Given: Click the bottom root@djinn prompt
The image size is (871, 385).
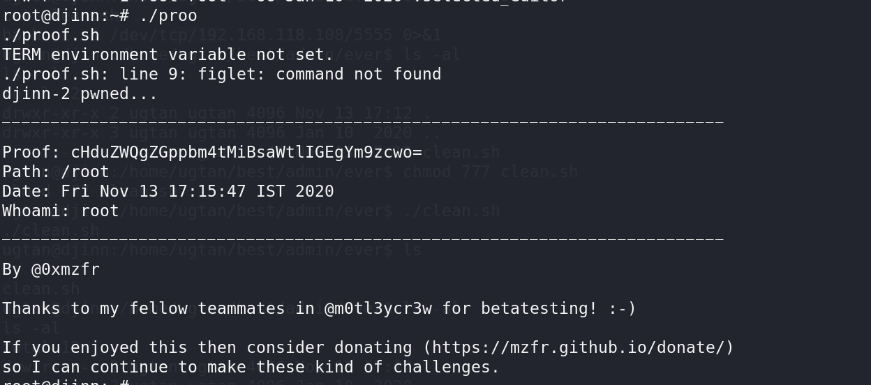Looking at the screenshot, I should [66, 382].
